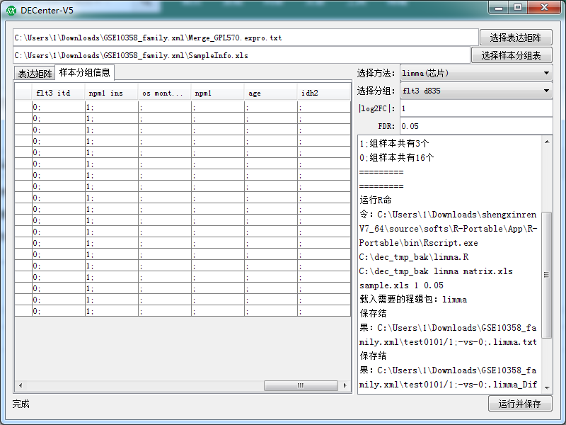
Task: Expand 选择分组 dropdown showing flt3 d835
Action: [475, 91]
